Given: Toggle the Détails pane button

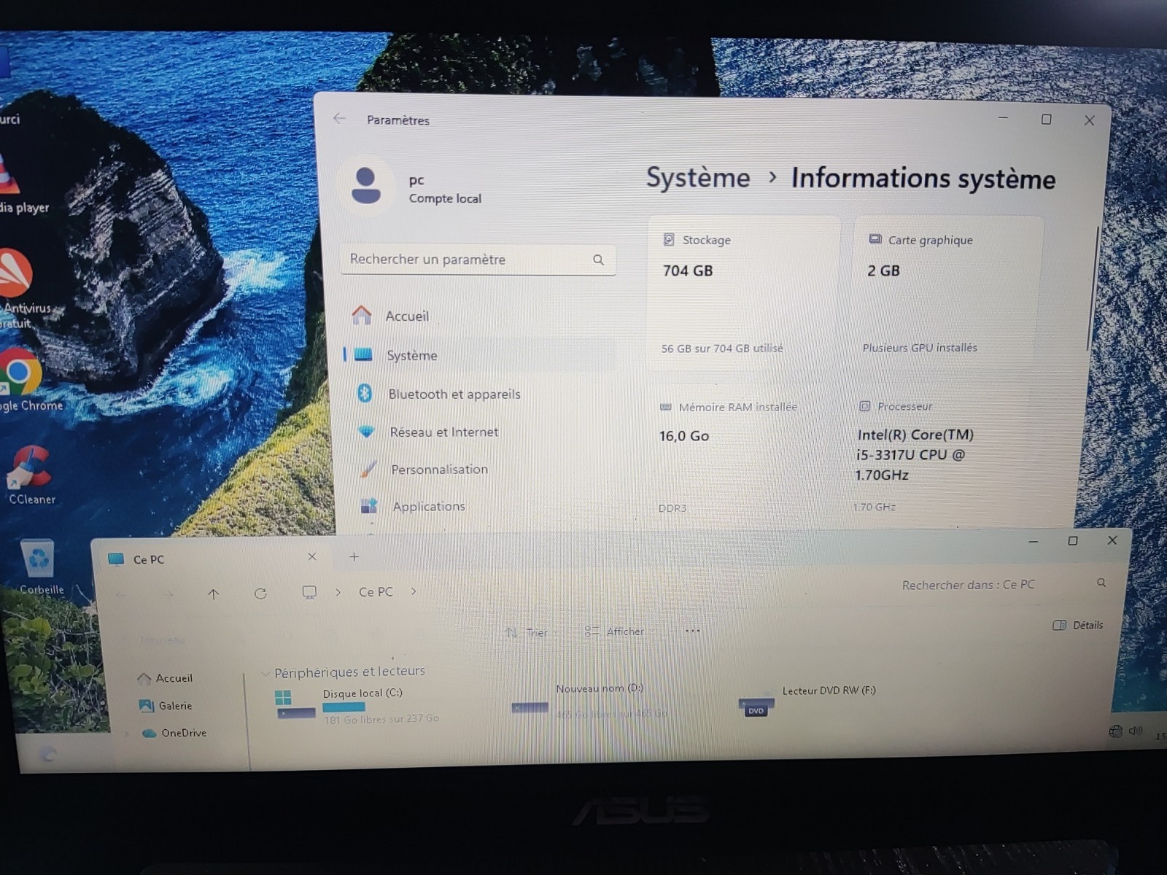Looking at the screenshot, I should pyautogui.click(x=1078, y=625).
